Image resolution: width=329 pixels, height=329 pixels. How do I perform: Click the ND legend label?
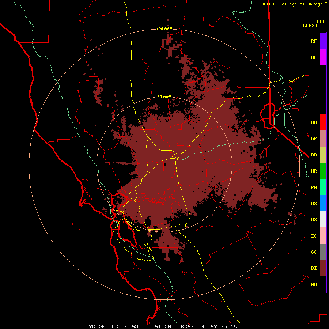[x=314, y=284]
